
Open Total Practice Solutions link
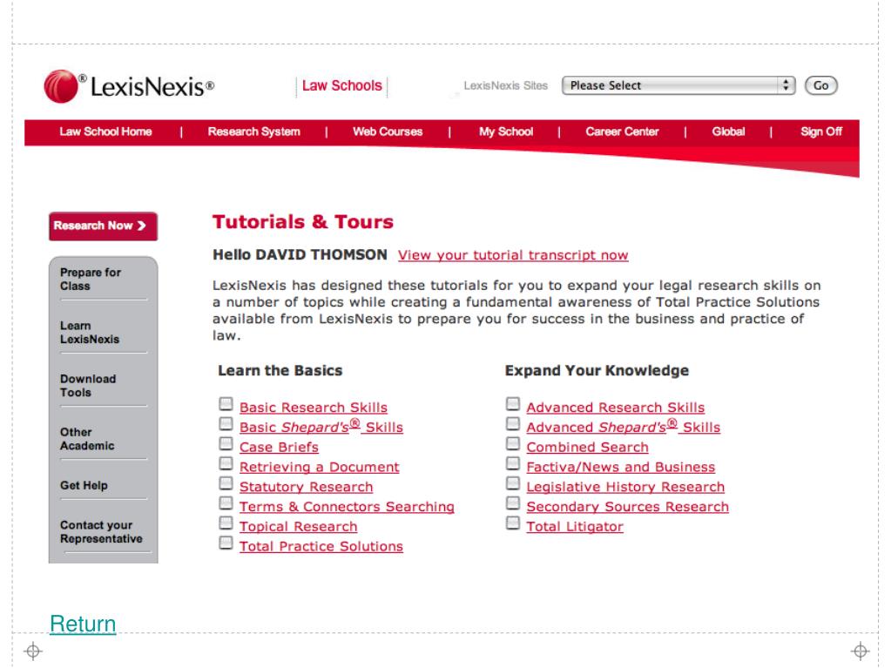(x=321, y=546)
